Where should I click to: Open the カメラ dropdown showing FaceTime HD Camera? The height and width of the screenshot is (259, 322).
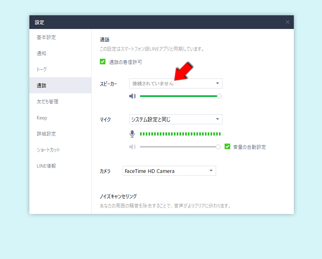[169, 171]
